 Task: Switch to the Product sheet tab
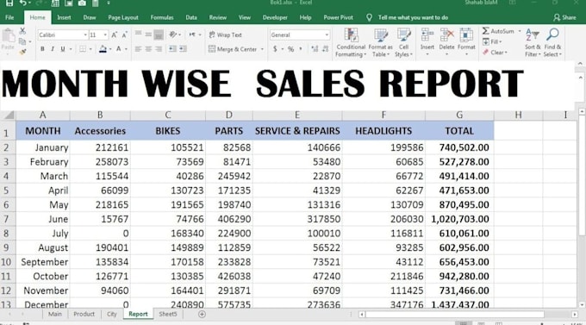tap(84, 314)
